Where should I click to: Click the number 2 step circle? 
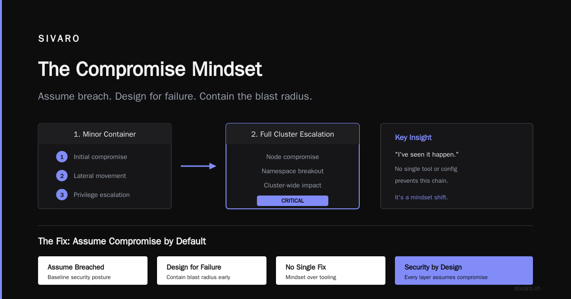pyautogui.click(x=62, y=176)
